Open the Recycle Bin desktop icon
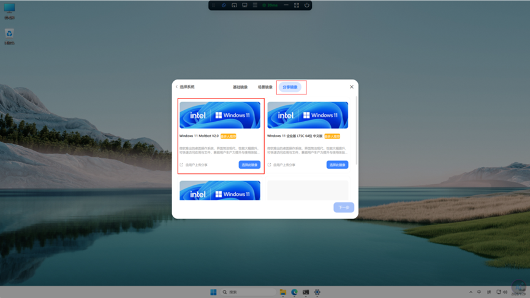This screenshot has height=298, width=530. tap(9, 37)
